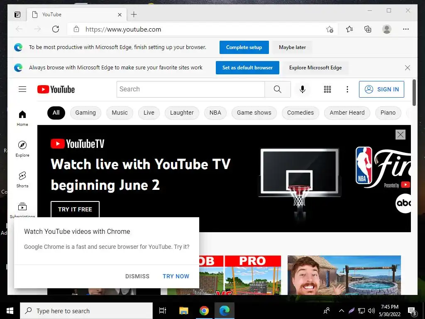425x319 pixels.
Task: Select the Music filter chip
Action: click(x=120, y=113)
